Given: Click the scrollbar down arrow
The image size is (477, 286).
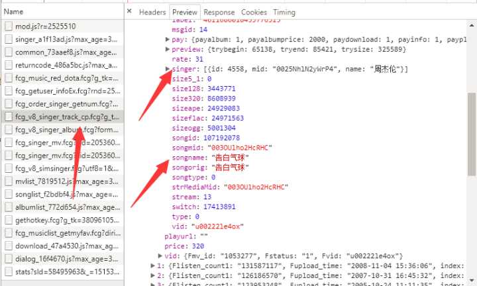Looking at the screenshot, I should point(472,279).
